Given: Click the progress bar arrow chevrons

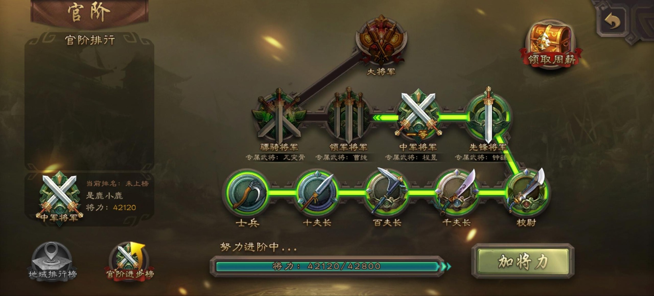Looking at the screenshot, I should tap(446, 266).
